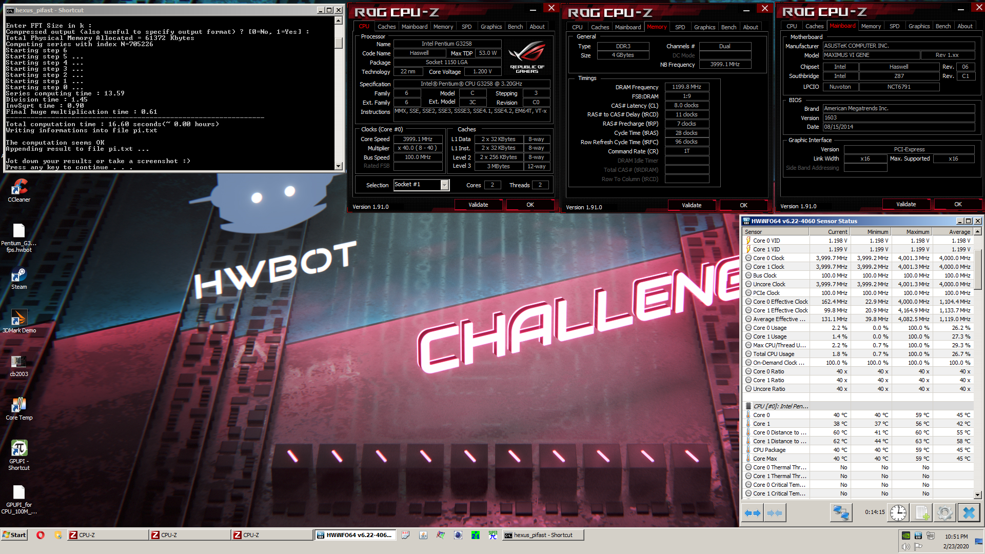The image size is (985, 554).
Task: Click the volume speaker tray icon
Action: coord(906,547)
